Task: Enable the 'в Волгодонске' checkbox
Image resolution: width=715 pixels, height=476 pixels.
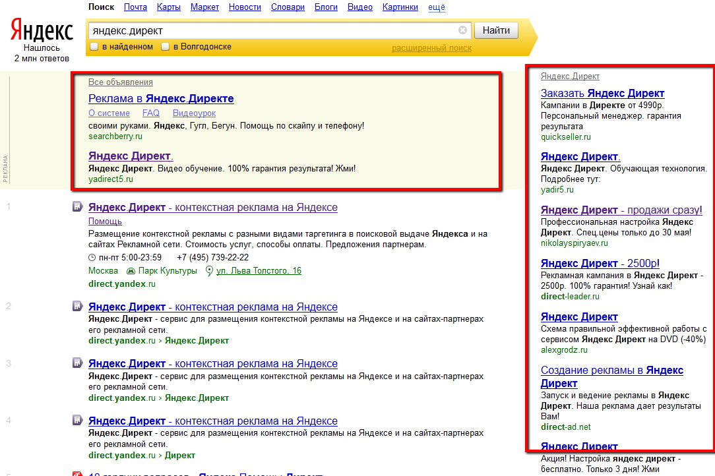Action: coord(166,47)
